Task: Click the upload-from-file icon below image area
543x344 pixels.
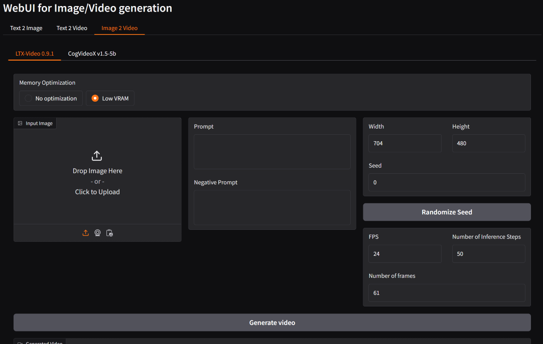Action: pyautogui.click(x=85, y=233)
